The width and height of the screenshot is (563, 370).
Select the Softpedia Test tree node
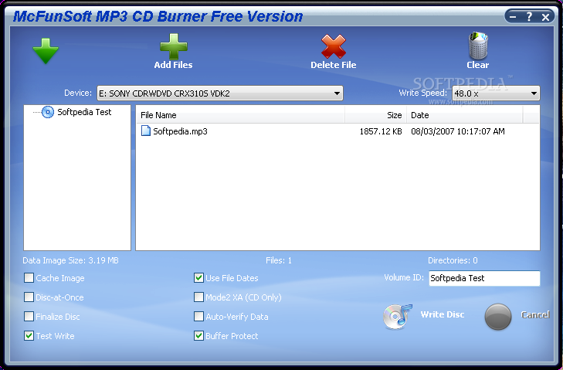84,112
